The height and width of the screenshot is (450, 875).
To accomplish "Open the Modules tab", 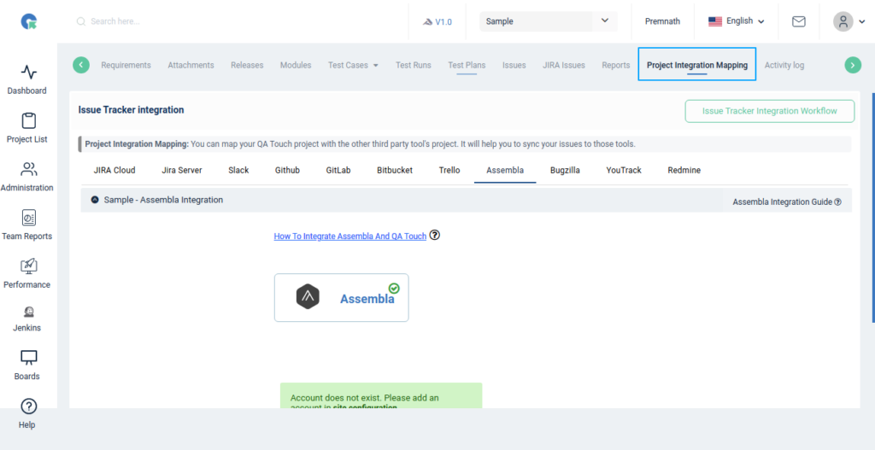I will 295,65.
